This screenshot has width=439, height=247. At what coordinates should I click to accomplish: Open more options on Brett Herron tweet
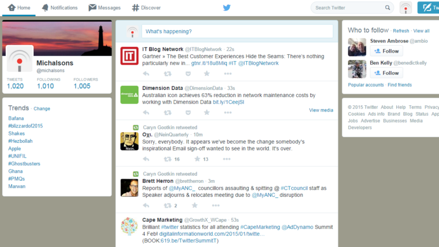(x=215, y=206)
